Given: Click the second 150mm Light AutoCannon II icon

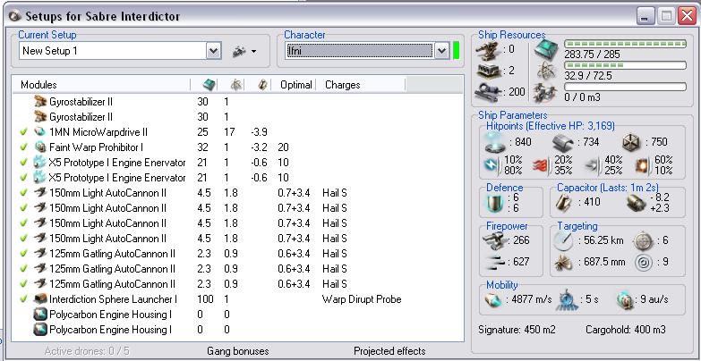Looking at the screenshot, I should [40, 208].
